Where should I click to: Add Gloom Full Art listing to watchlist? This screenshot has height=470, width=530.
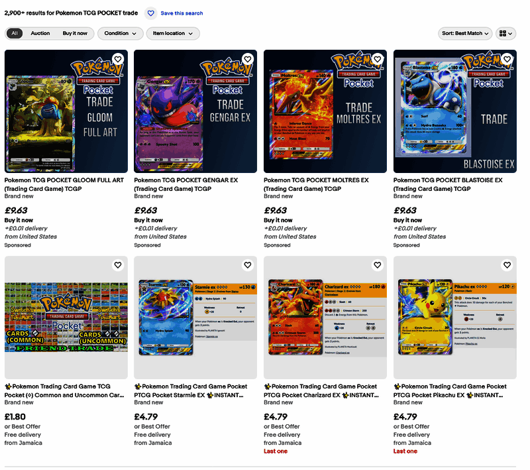point(118,59)
